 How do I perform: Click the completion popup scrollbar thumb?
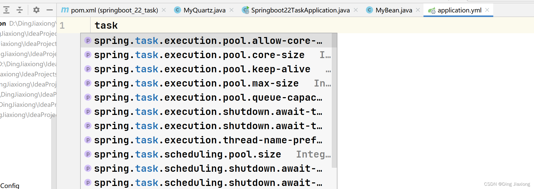(x=334, y=100)
